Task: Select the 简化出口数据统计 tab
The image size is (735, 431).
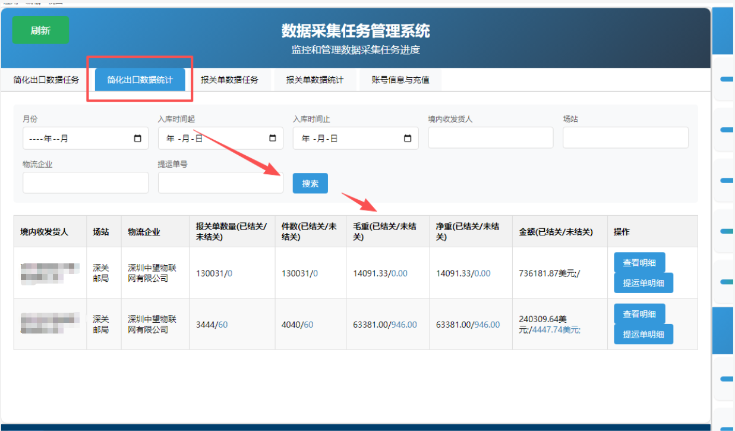Action: click(x=140, y=80)
